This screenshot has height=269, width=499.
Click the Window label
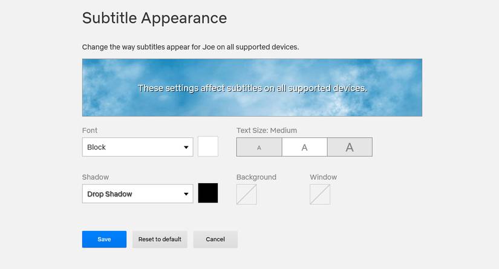tap(324, 177)
